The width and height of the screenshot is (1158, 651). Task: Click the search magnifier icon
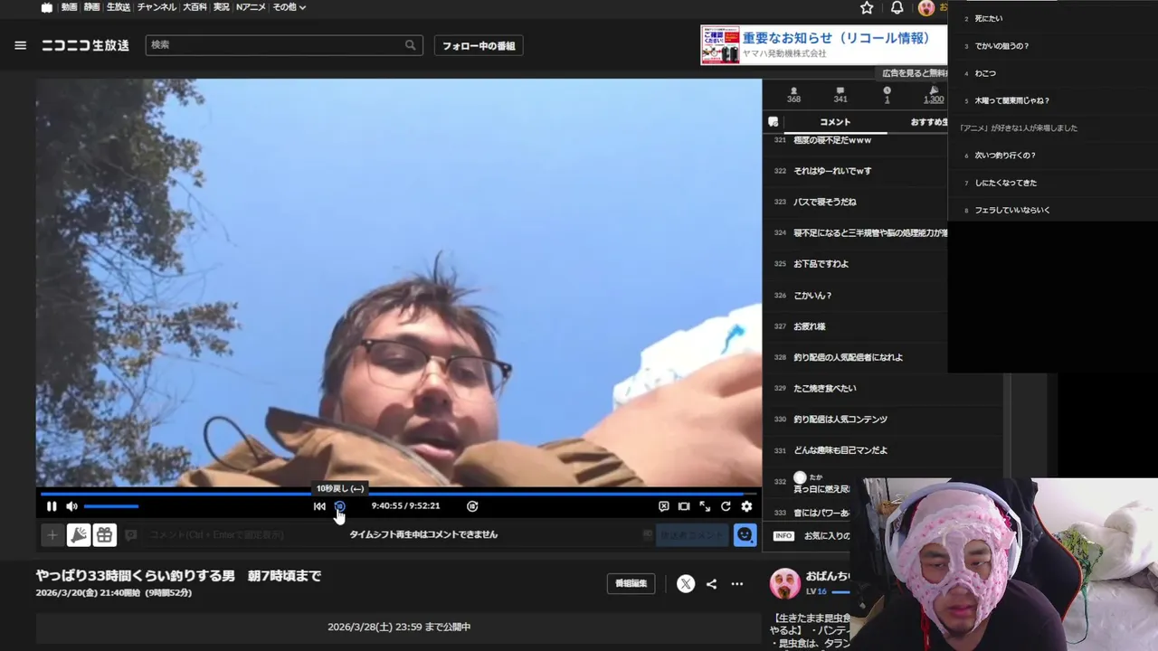click(x=411, y=45)
